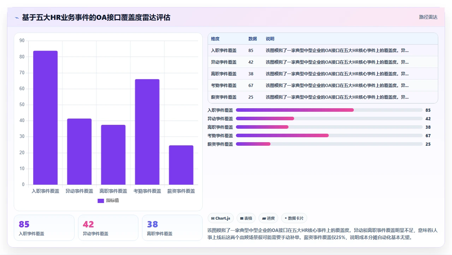
Task: Click the 考勤事件覆盖 progress bar
Action: 329,136
